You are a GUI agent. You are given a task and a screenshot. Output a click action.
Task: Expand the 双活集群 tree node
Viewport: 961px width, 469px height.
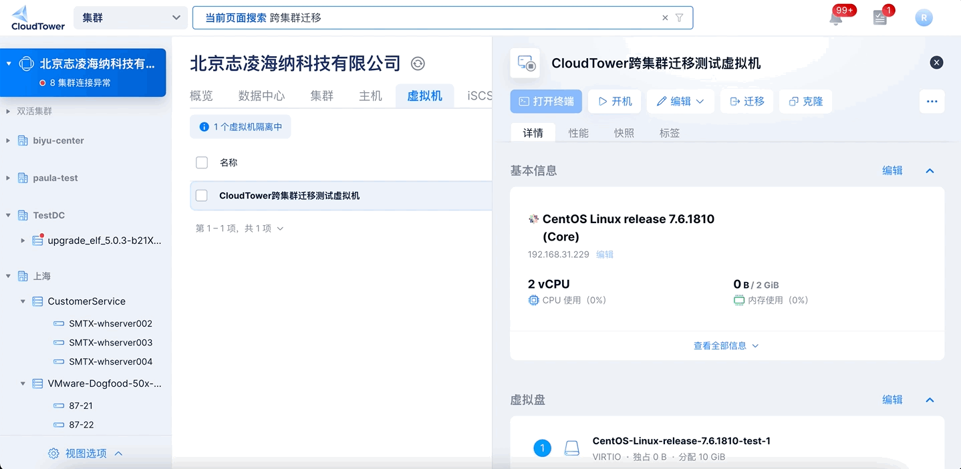(x=8, y=112)
